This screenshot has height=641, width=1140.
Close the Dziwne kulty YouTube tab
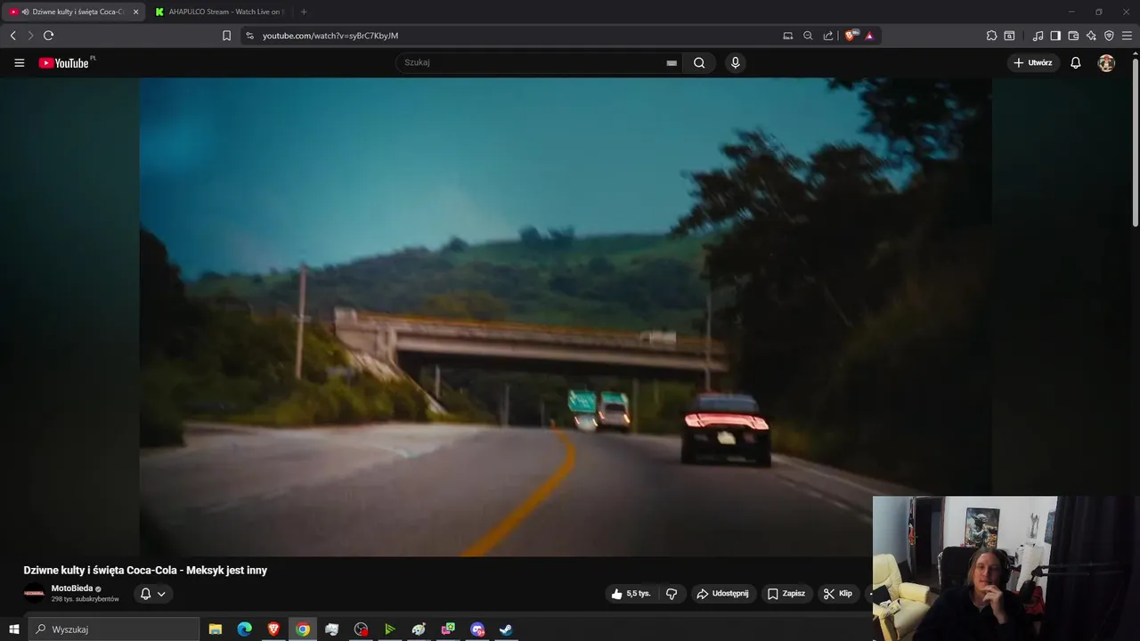(135, 12)
